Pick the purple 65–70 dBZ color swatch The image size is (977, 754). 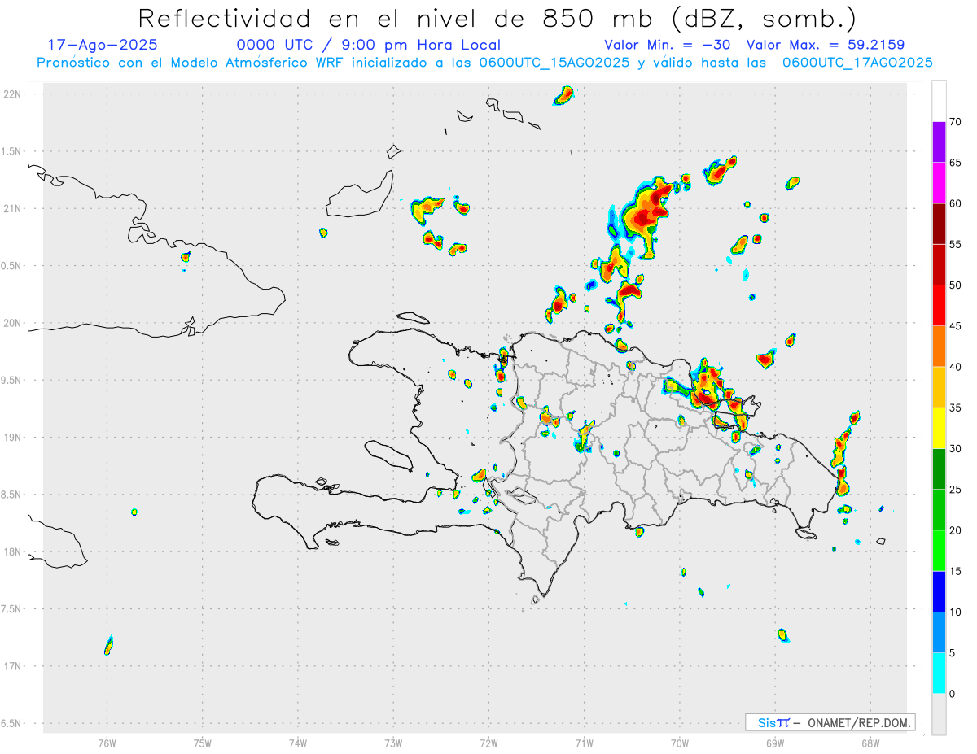[939, 142]
